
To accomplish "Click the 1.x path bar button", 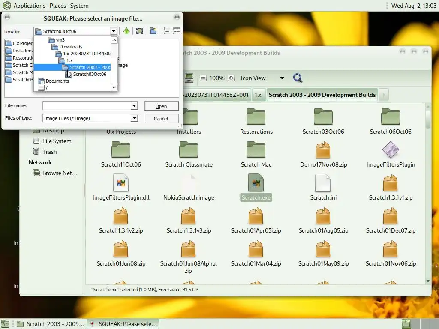I will (258, 95).
